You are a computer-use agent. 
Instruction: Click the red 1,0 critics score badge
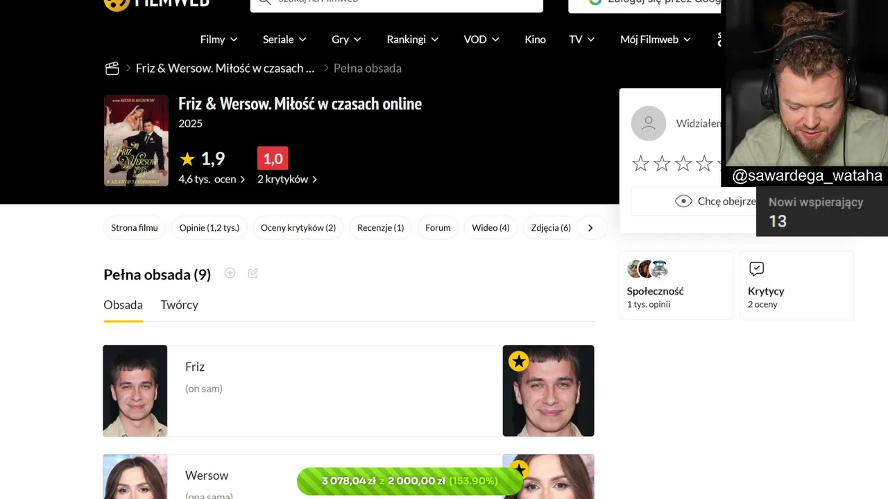(x=273, y=159)
